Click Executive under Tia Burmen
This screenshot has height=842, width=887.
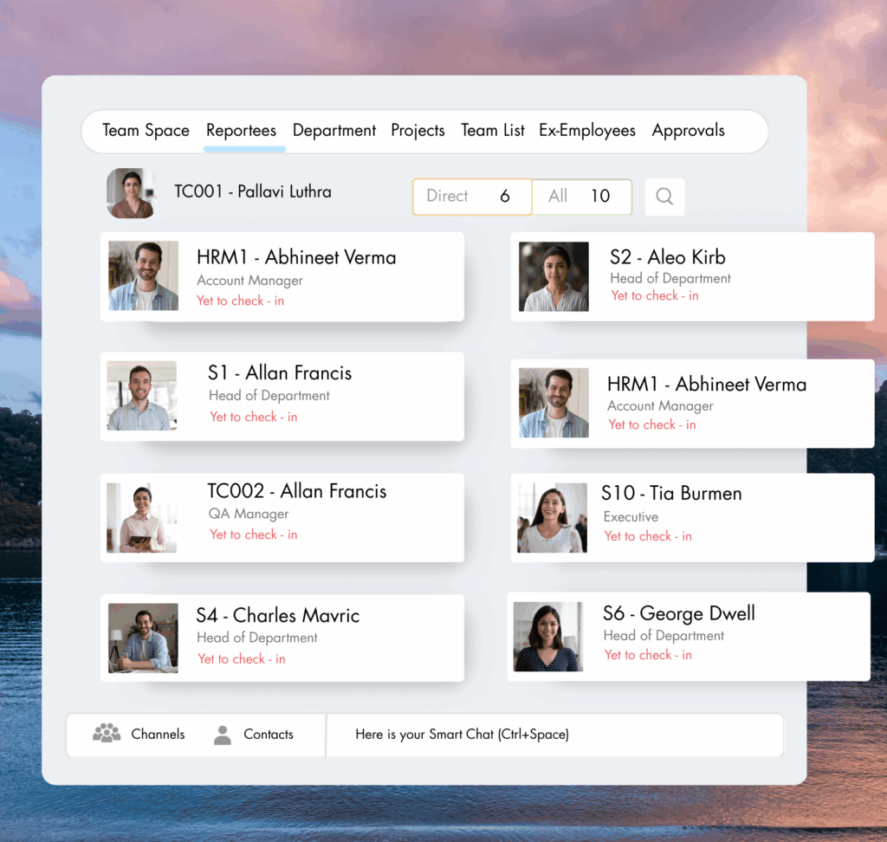click(631, 516)
